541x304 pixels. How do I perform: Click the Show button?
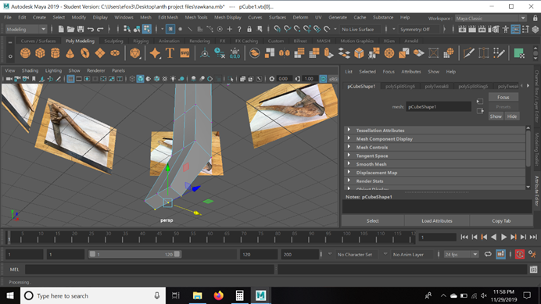click(496, 116)
